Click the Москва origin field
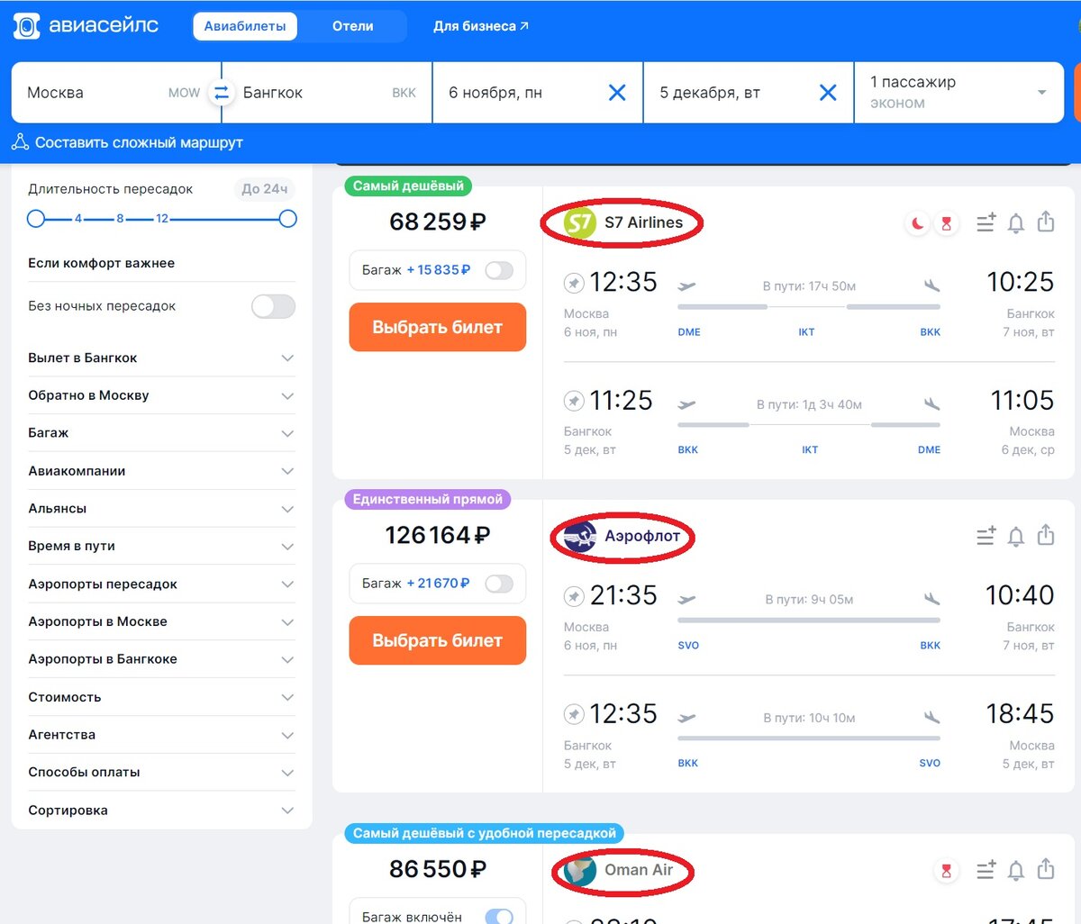The height and width of the screenshot is (924, 1081). [x=115, y=93]
